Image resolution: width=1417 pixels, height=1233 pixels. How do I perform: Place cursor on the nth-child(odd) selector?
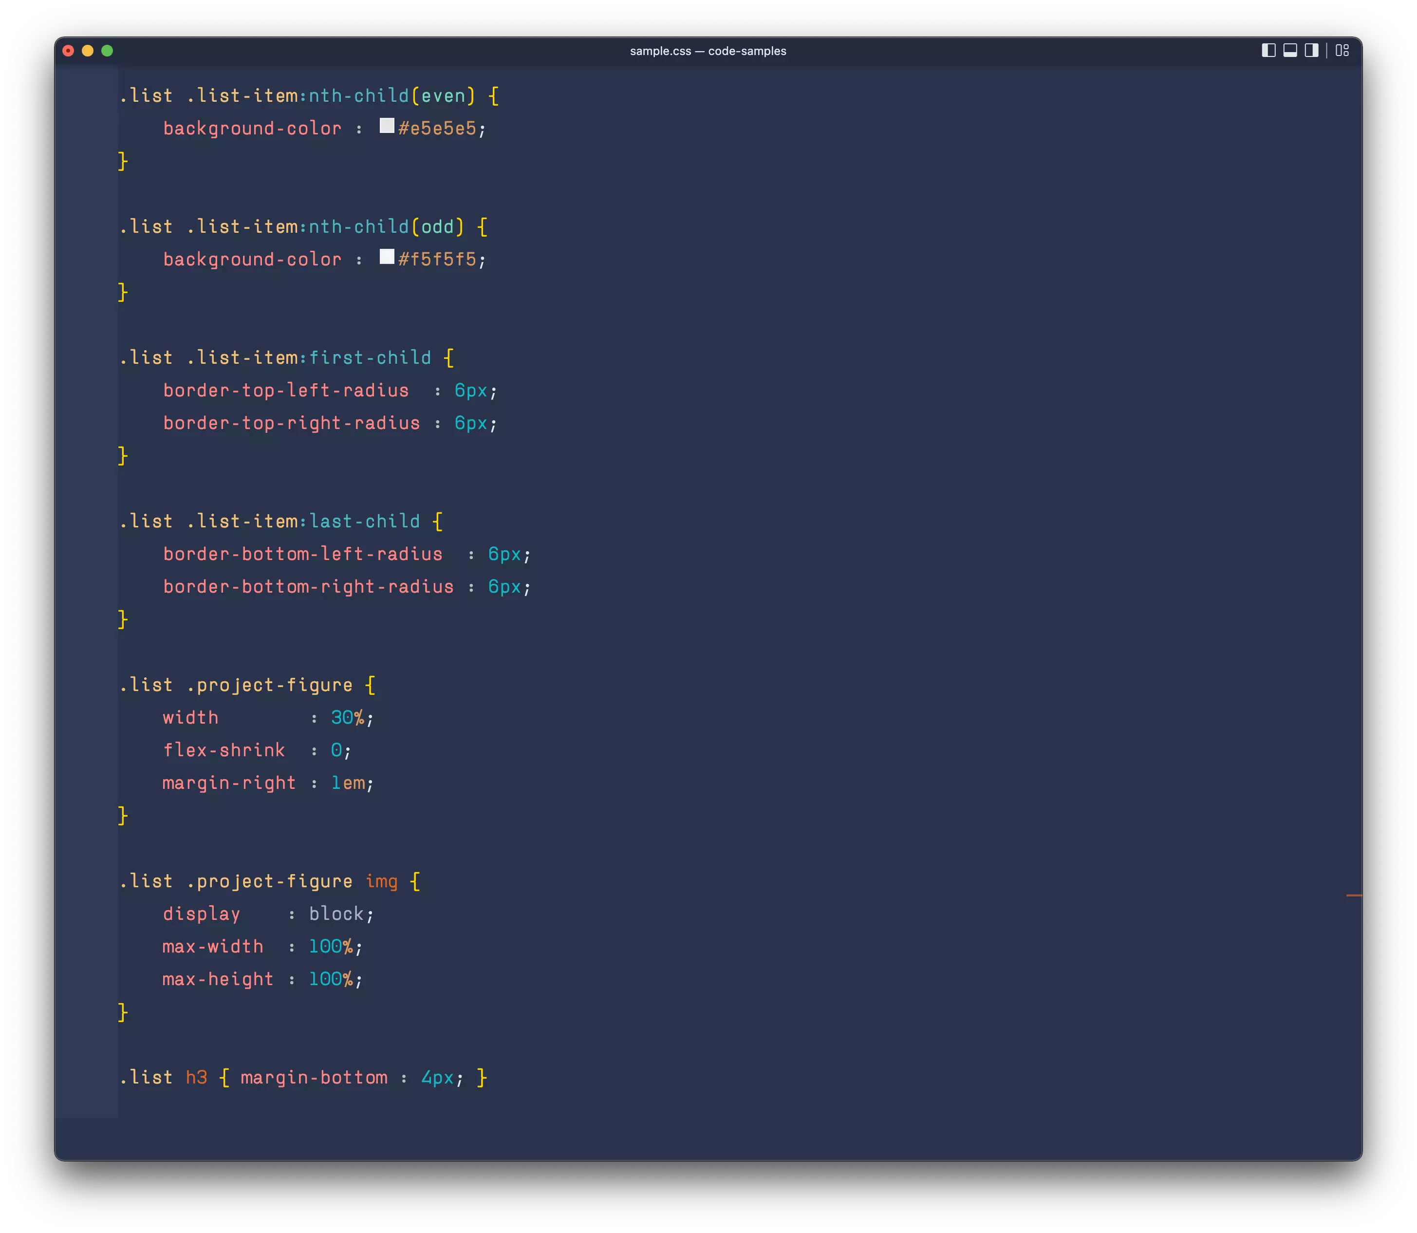coord(387,226)
